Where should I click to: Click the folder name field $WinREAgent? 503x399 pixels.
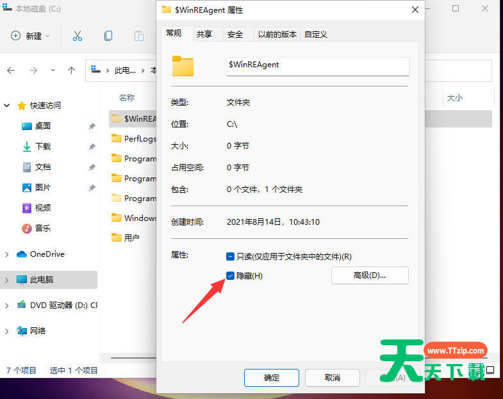[318, 67]
